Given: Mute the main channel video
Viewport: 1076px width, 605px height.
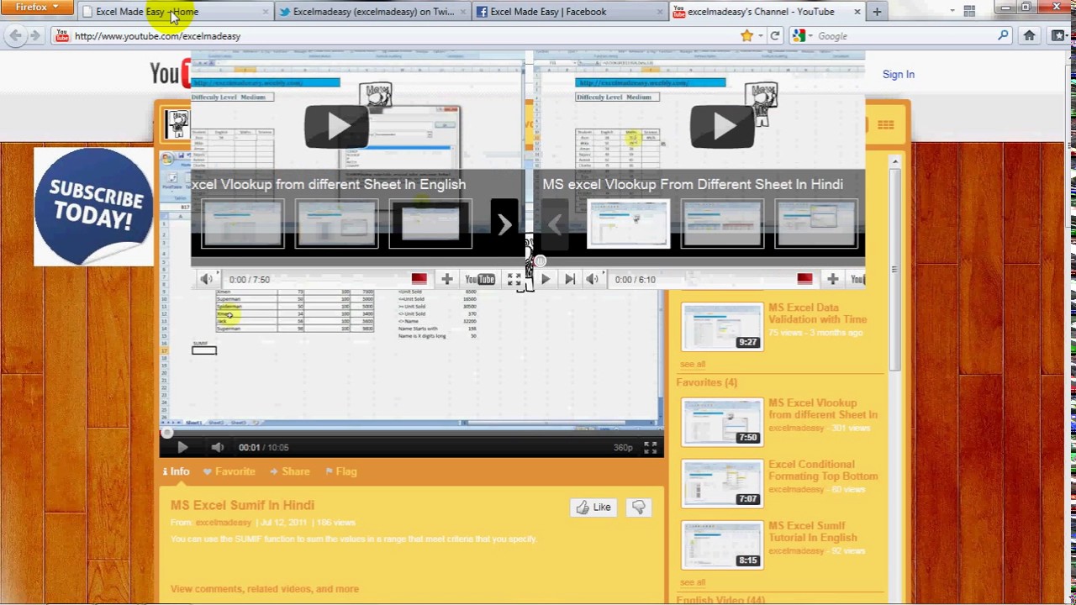Looking at the screenshot, I should [218, 448].
